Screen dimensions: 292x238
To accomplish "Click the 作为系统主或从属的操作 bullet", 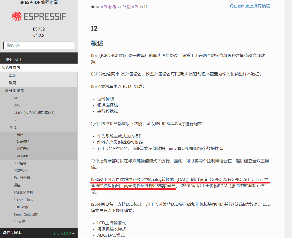I will point(120,136).
